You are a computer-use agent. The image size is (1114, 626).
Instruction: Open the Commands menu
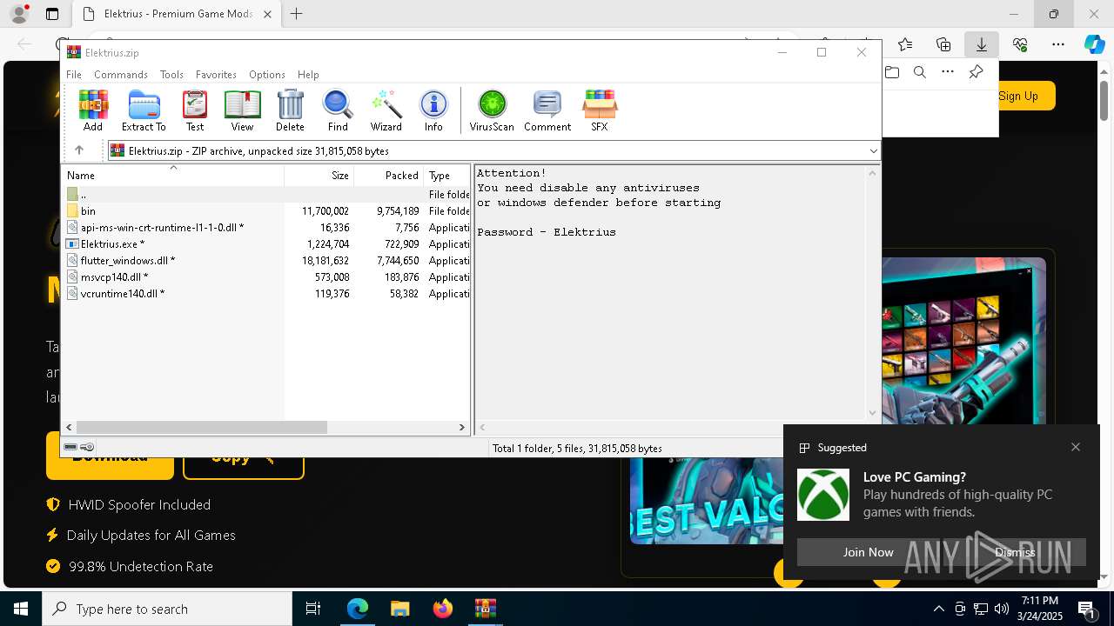(x=121, y=75)
